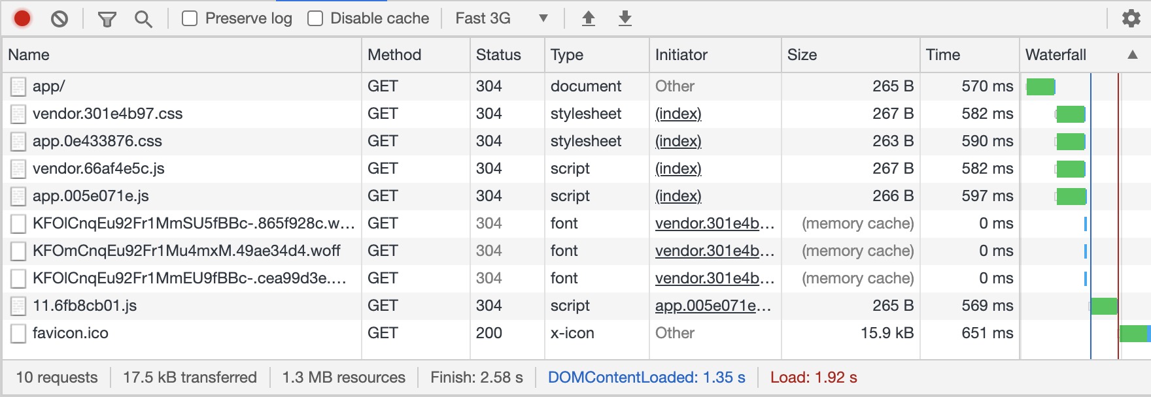Screen dimensions: 1151x397
Task: Toggle the request filter funnel icon
Action: [107, 19]
